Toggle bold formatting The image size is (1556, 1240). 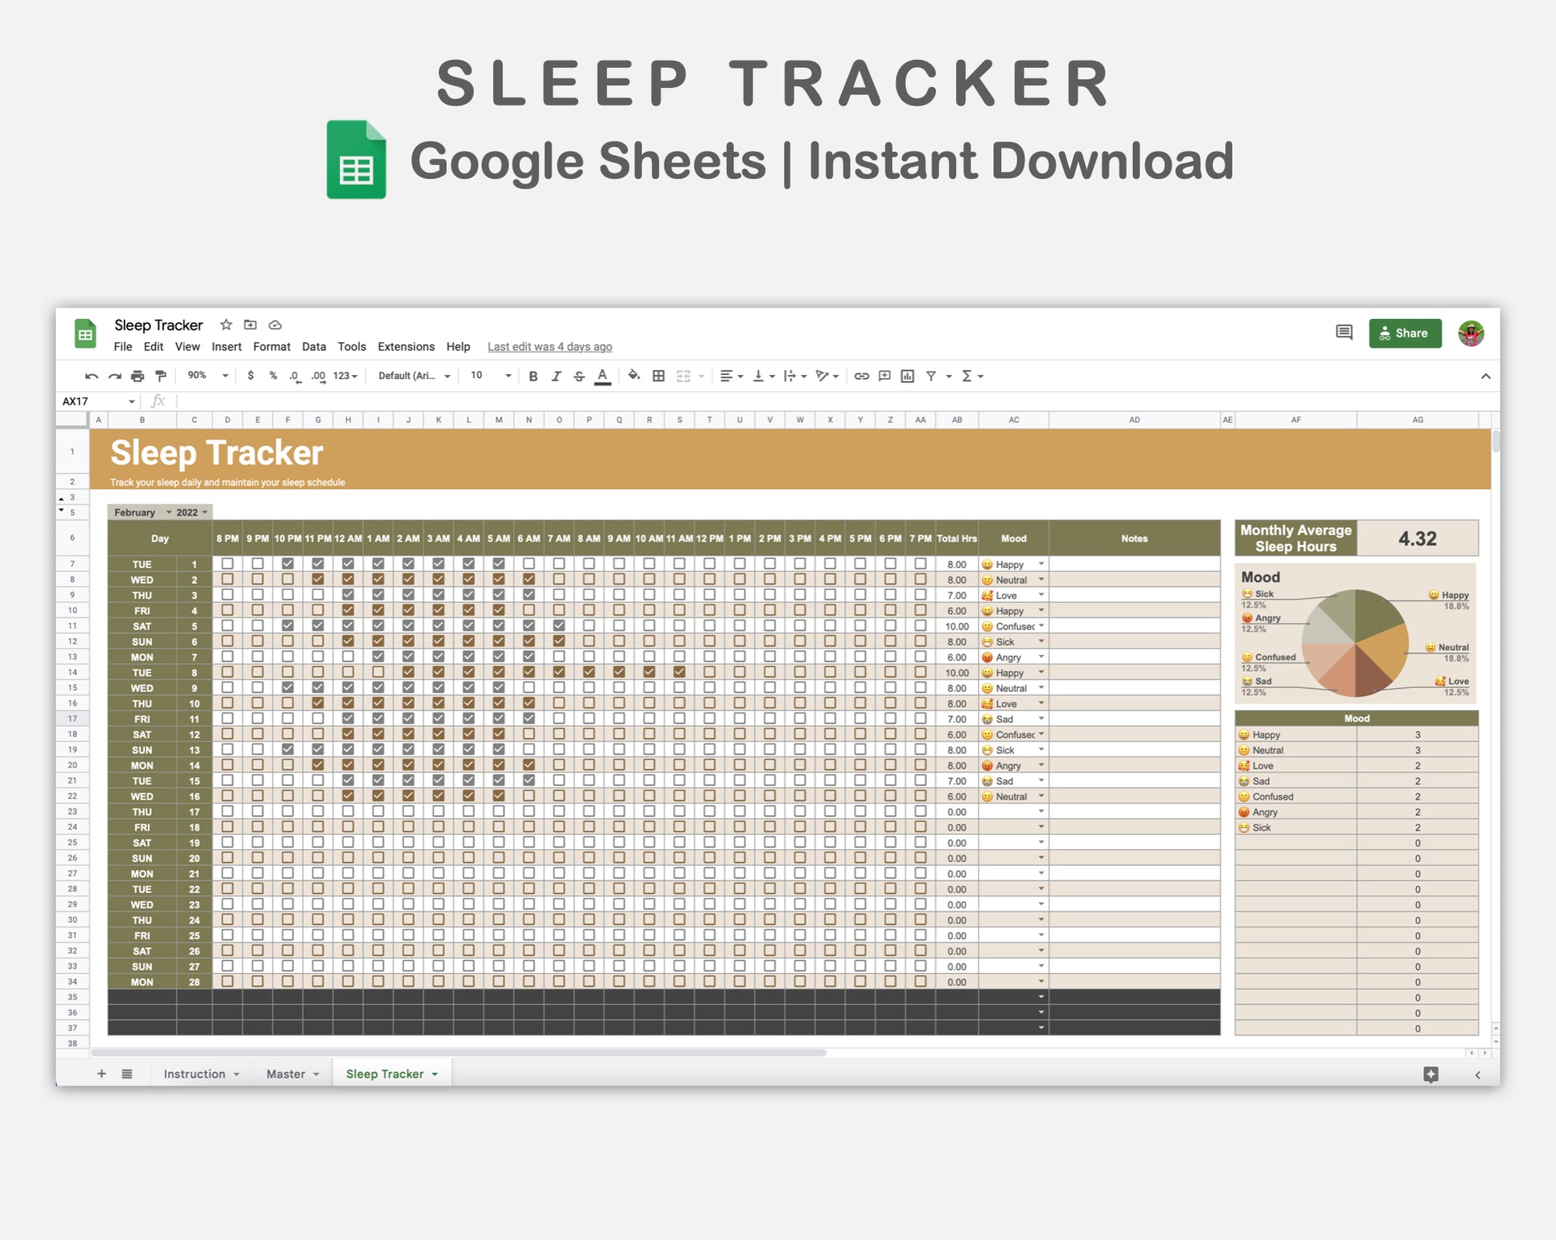coord(533,376)
